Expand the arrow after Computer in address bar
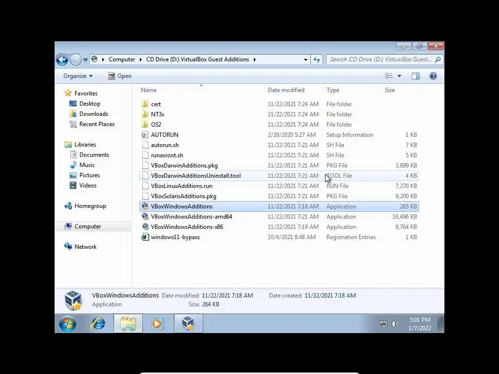Viewport: 499px width, 374px height. click(x=141, y=59)
